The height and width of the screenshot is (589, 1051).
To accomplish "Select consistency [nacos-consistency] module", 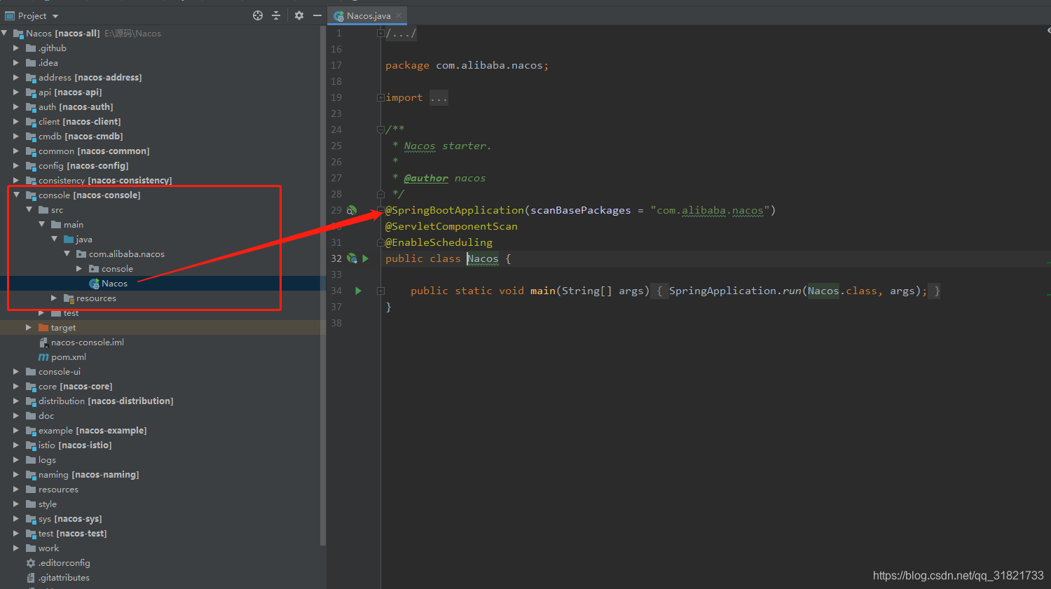I will click(105, 181).
